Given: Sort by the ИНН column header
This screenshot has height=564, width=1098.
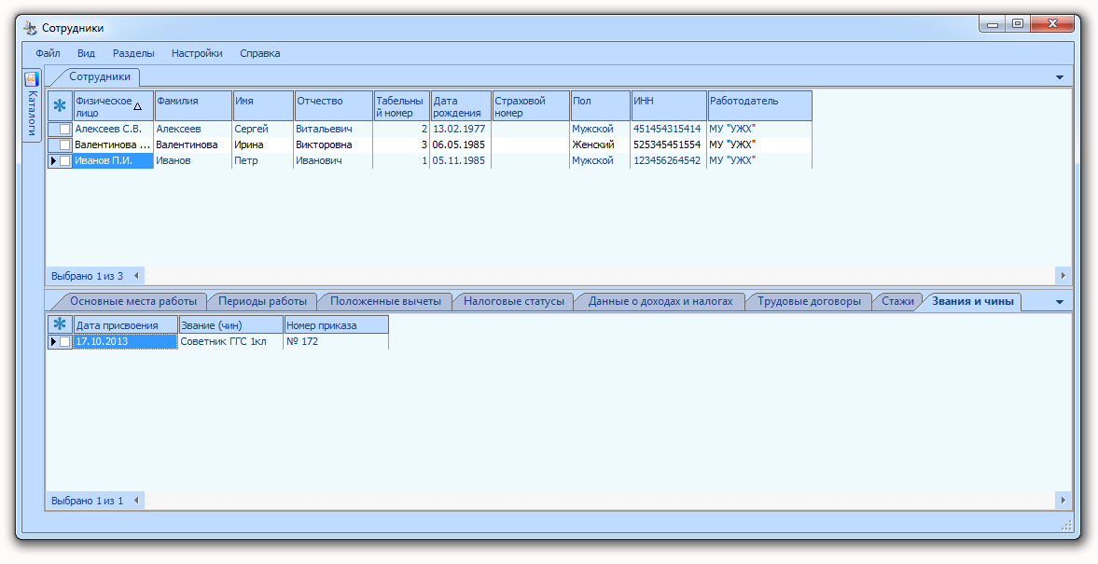Looking at the screenshot, I should [x=669, y=105].
